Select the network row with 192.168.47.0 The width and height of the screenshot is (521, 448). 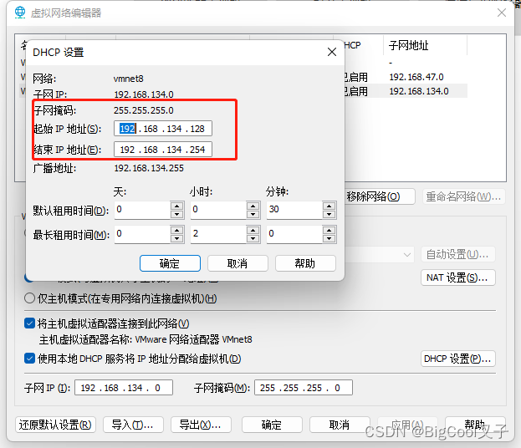(406, 77)
